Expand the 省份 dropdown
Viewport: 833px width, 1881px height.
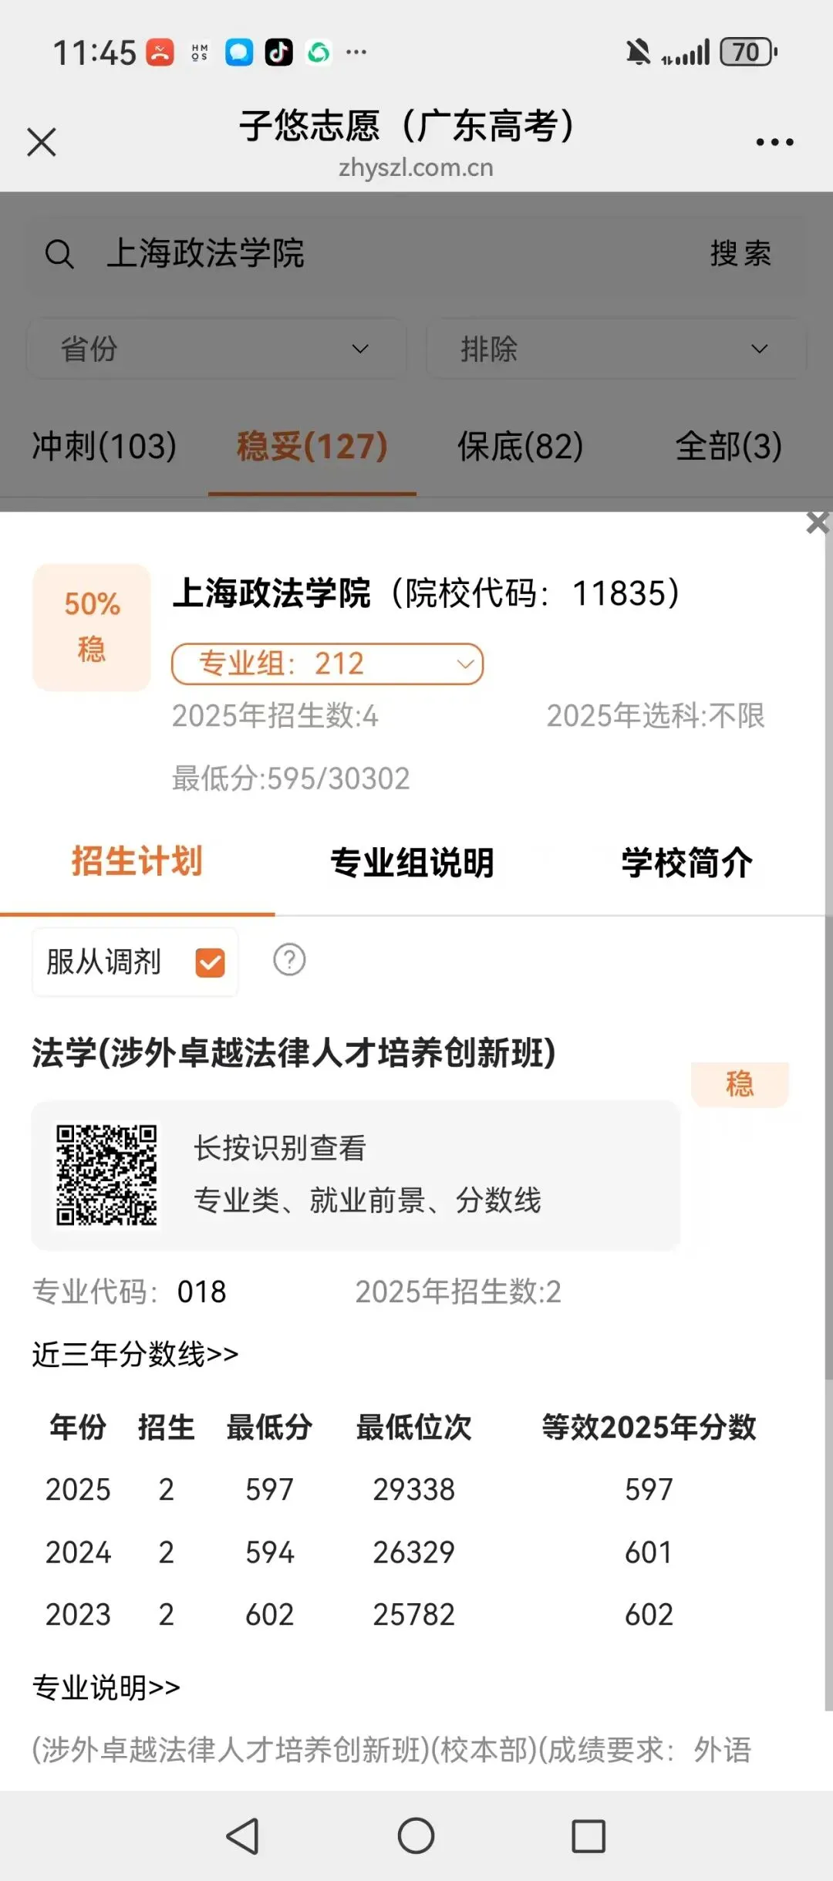pos(217,349)
